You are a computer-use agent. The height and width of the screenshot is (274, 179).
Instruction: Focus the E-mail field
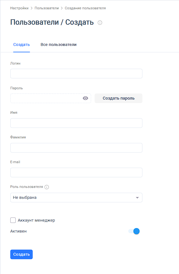tap(76, 172)
